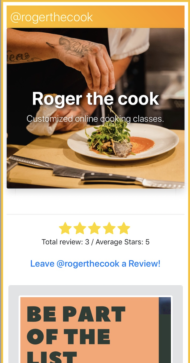Click the orange gradient header bar
This screenshot has height=363, width=190.
click(x=96, y=17)
